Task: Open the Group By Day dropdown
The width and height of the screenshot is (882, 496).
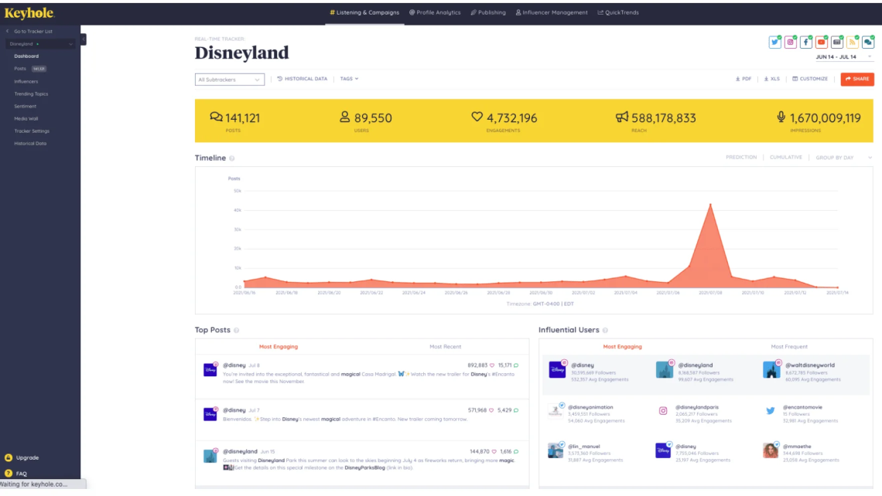Action: 843,158
